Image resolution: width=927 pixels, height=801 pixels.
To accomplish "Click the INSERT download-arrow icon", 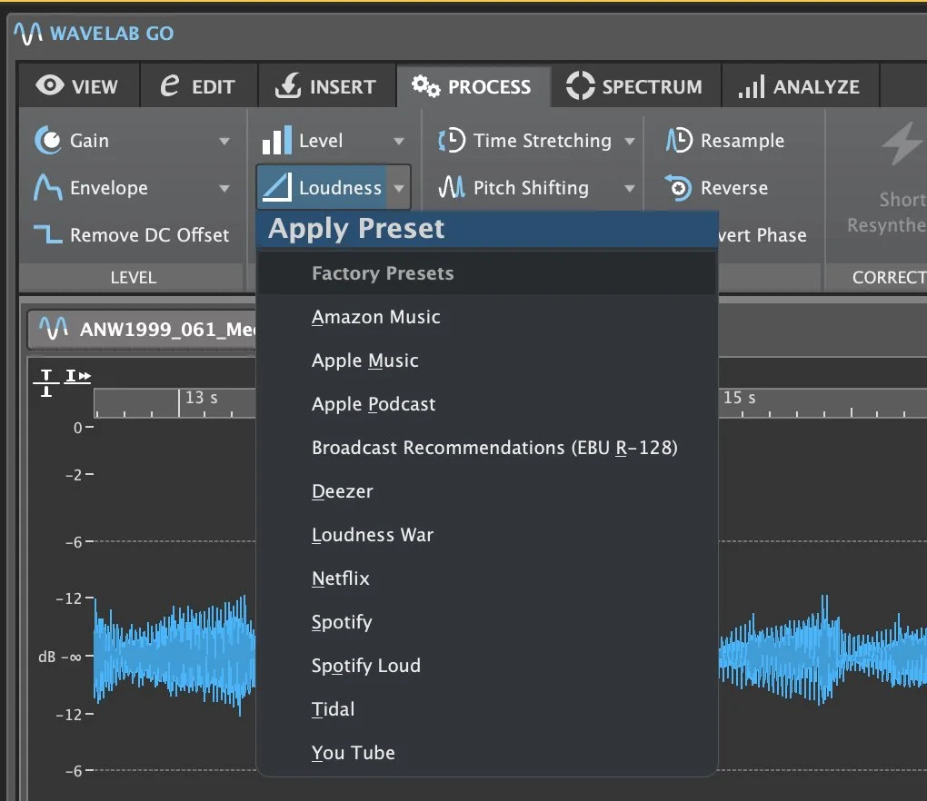I will (x=288, y=85).
